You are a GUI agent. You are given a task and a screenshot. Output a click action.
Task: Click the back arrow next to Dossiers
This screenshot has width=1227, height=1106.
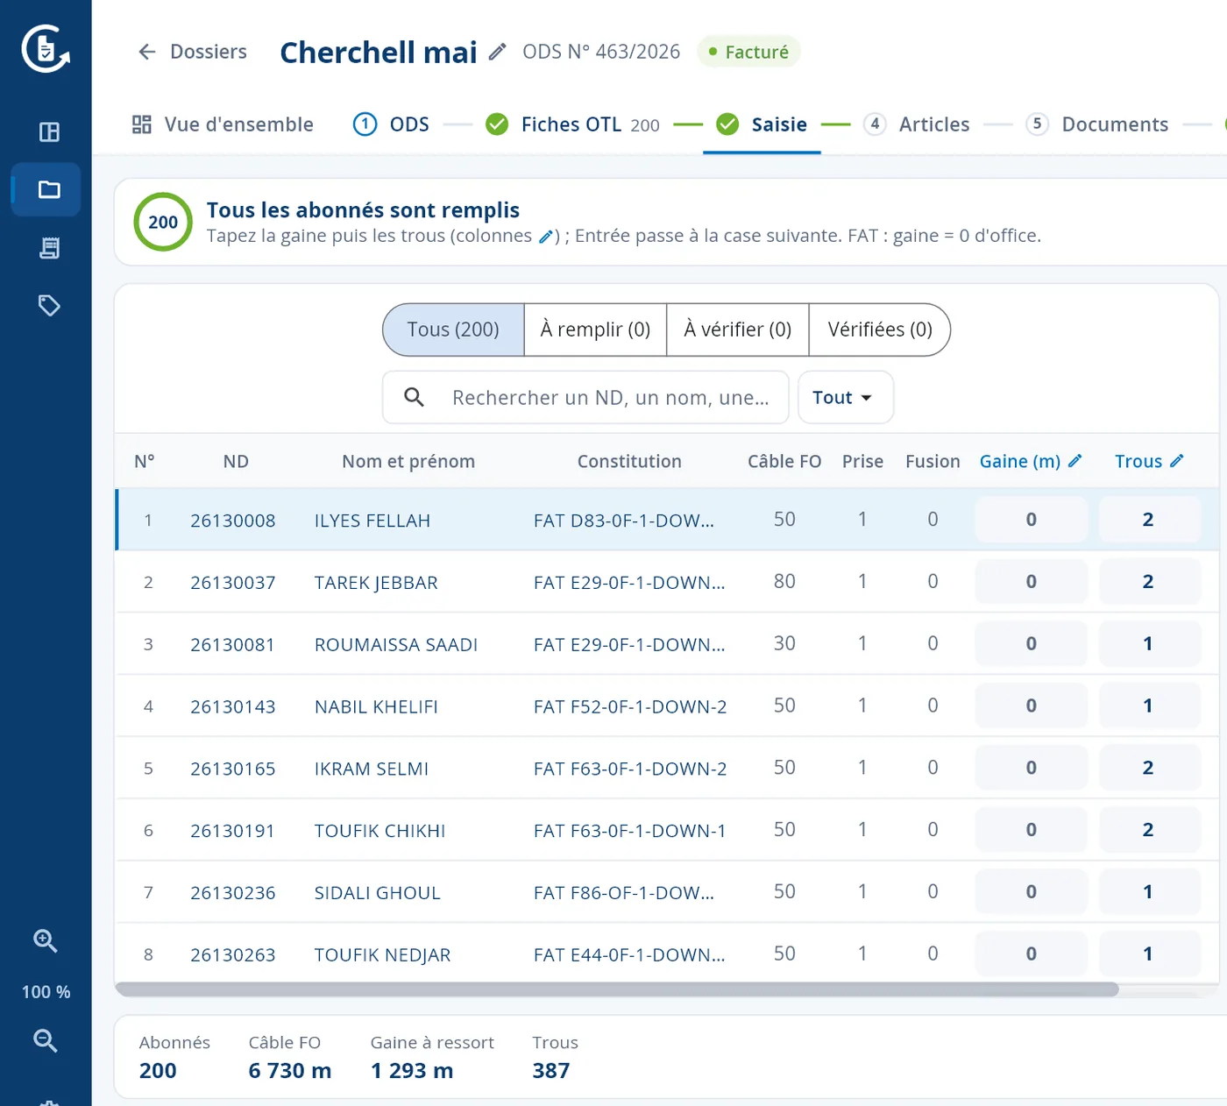[x=147, y=52]
